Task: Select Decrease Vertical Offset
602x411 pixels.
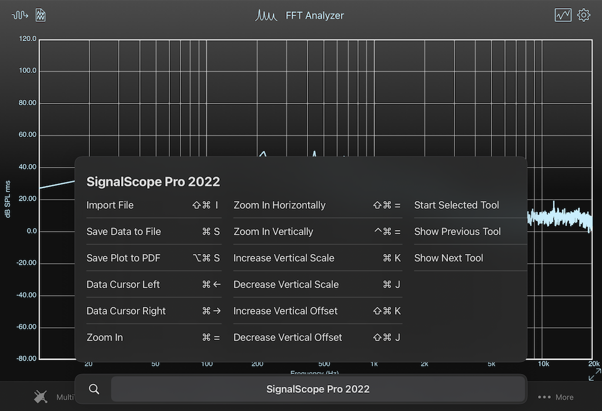Action: [x=287, y=338]
